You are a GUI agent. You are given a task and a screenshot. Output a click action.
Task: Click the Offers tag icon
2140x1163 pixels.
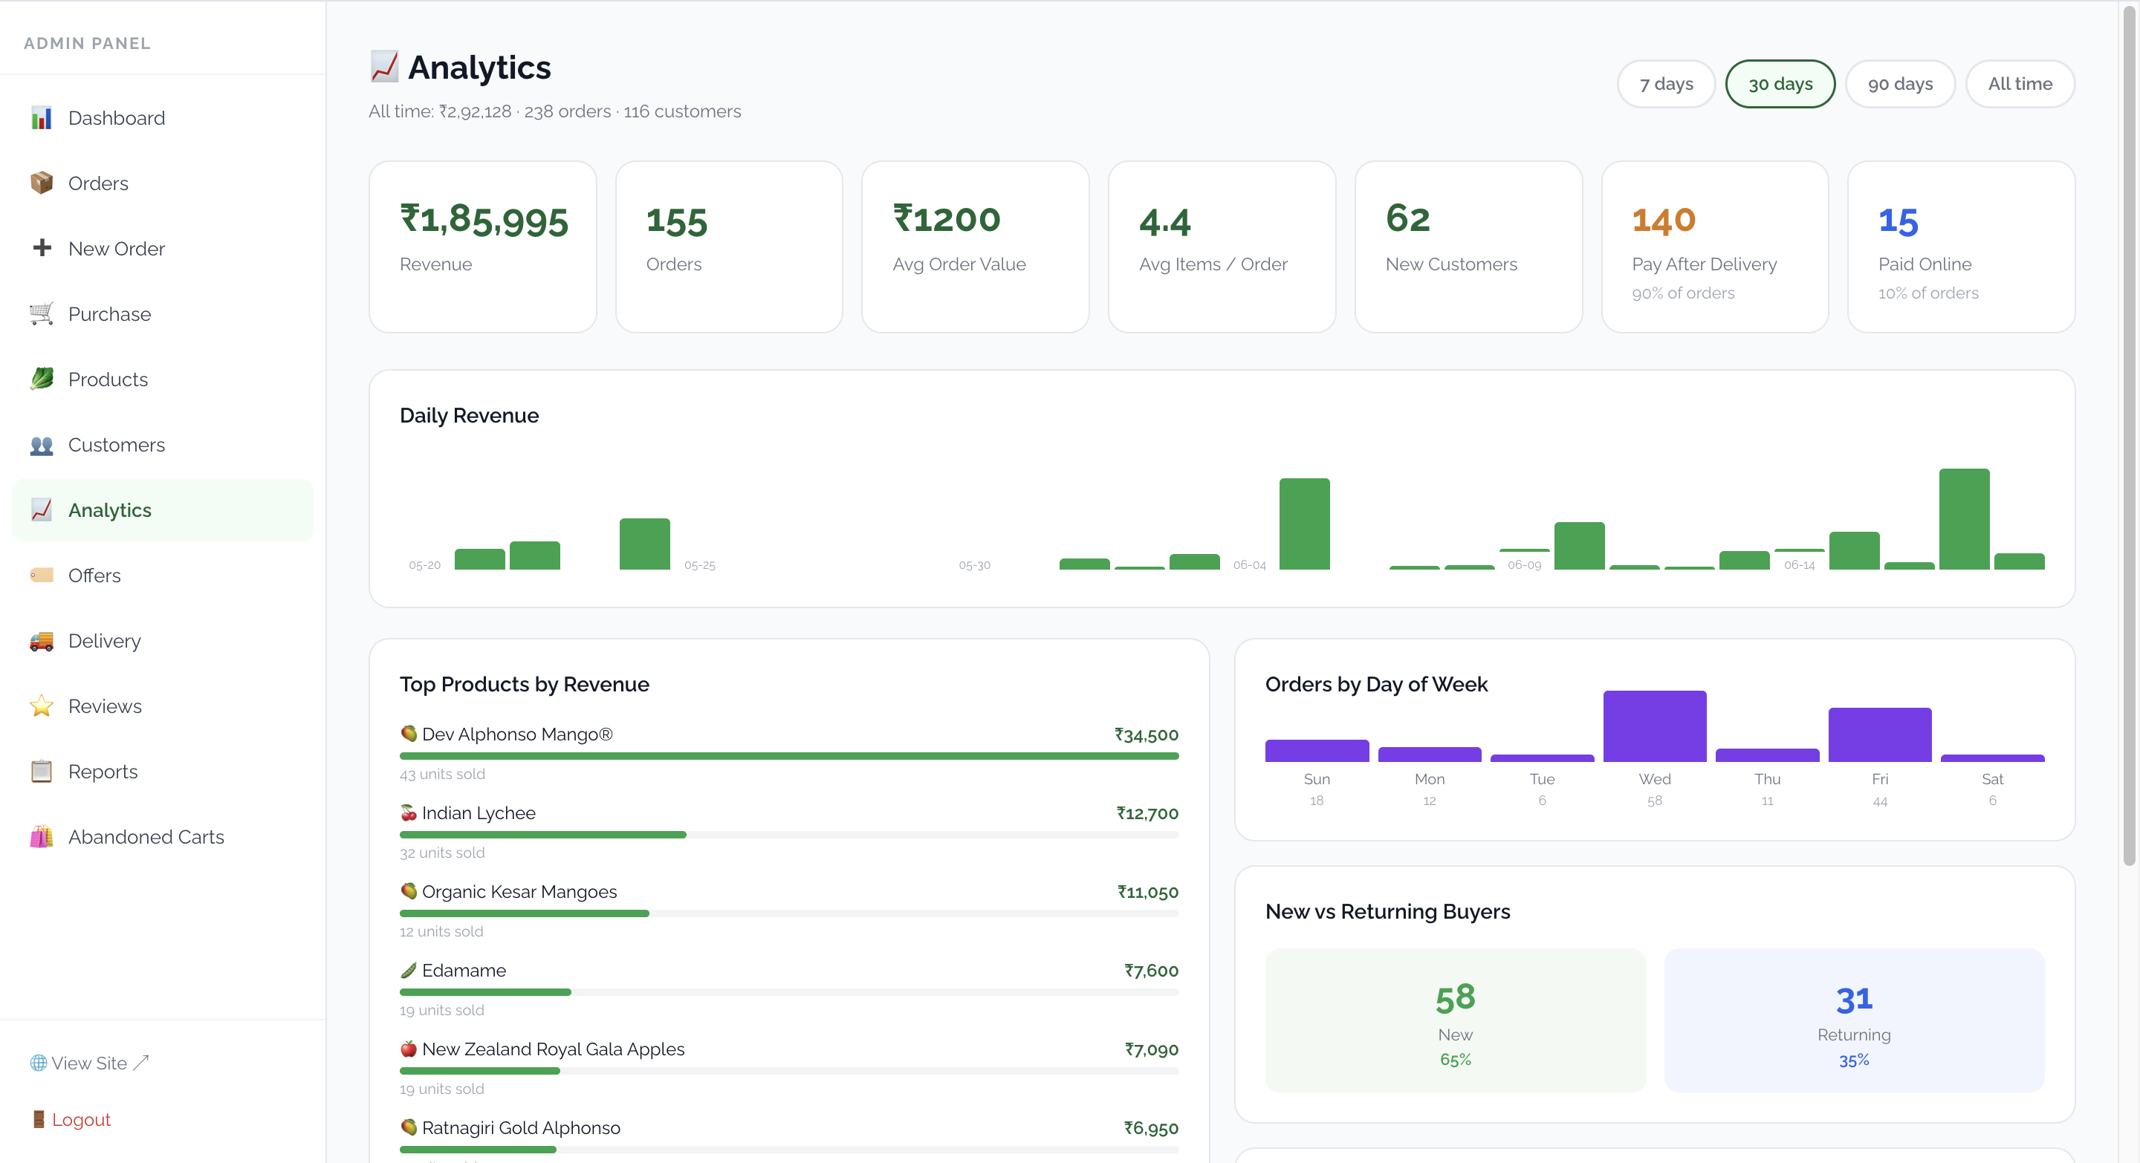tap(41, 576)
